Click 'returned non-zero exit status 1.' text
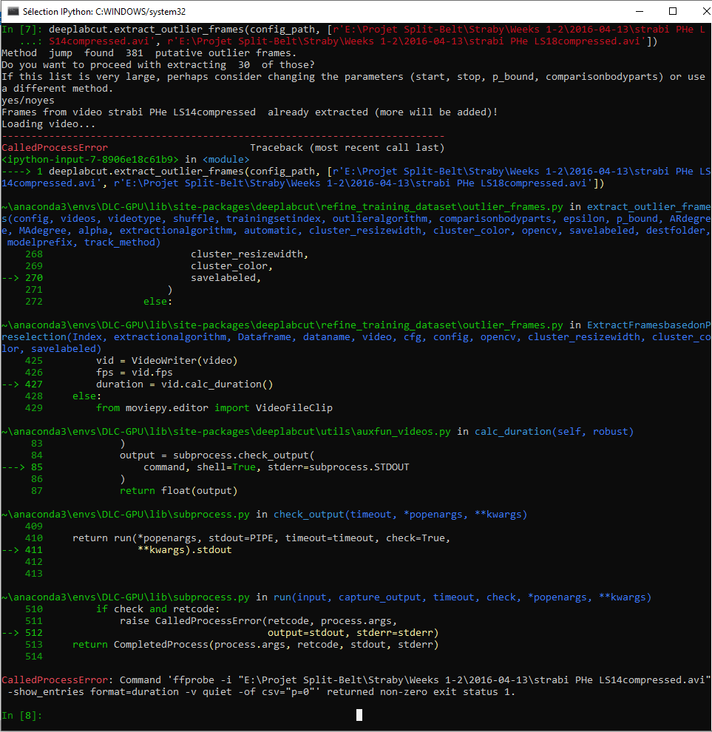The height and width of the screenshot is (732, 712). point(421,692)
